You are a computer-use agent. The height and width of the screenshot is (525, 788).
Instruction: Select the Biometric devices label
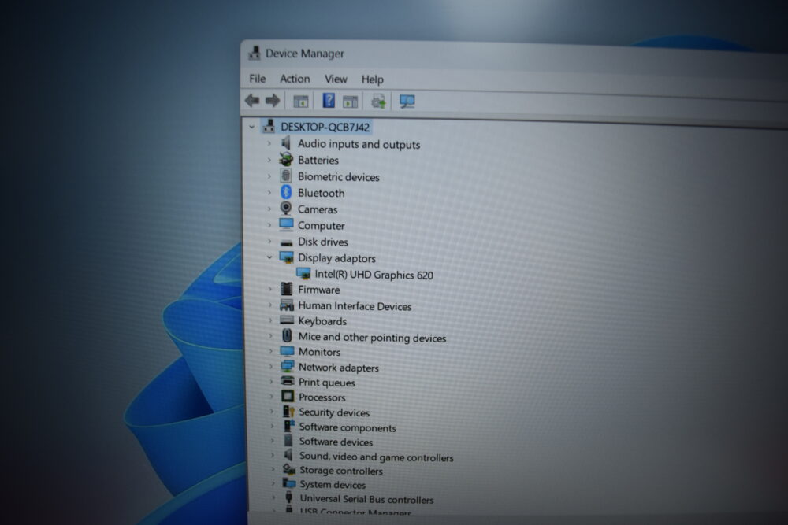pos(339,176)
